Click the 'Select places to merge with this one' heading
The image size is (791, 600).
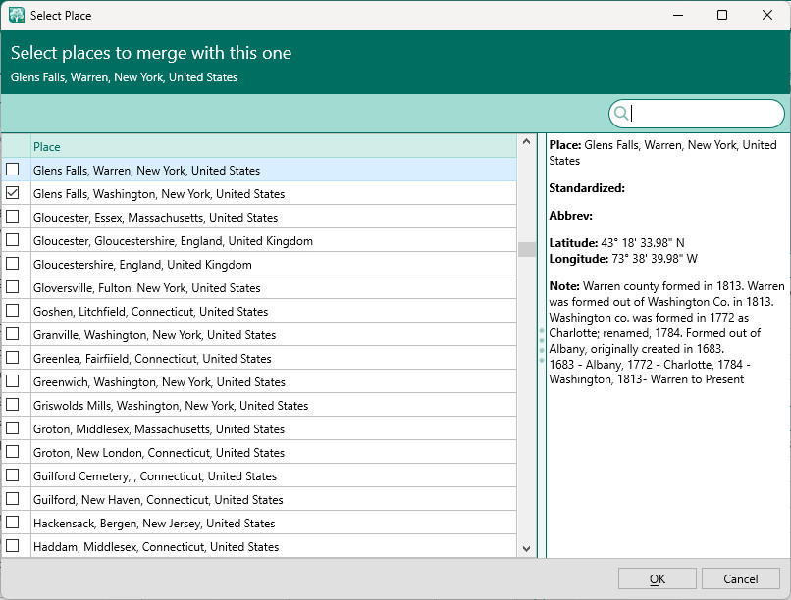[x=151, y=53]
